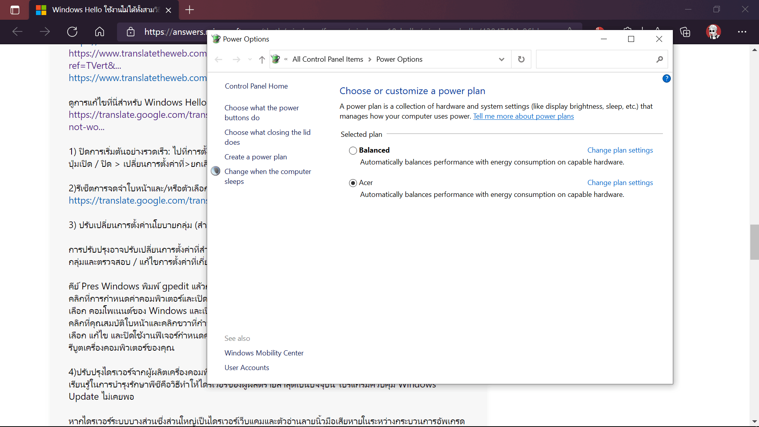Click All Control Panel Items breadcrumb
Image resolution: width=759 pixels, height=427 pixels.
(x=328, y=59)
